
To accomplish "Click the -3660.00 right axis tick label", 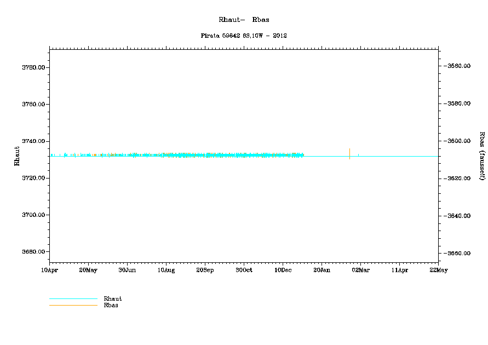I will pyautogui.click(x=459, y=253).
